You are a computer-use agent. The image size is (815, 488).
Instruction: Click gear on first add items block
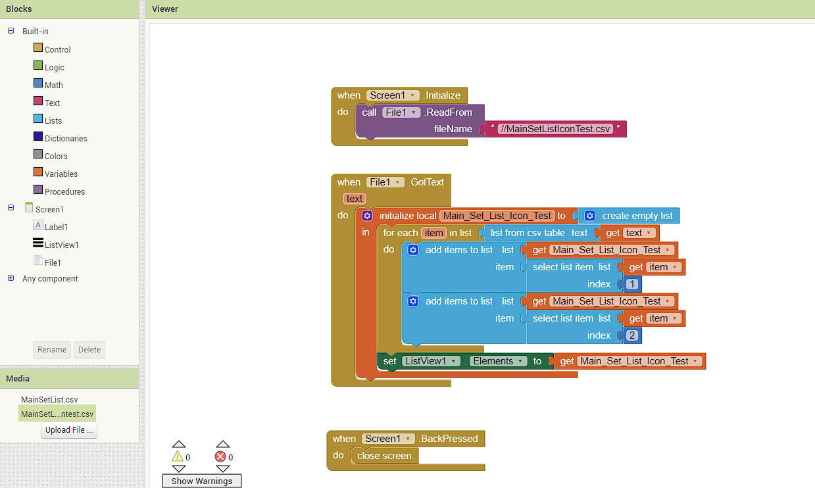[x=413, y=250]
